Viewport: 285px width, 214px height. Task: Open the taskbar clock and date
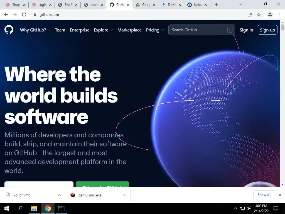click(x=261, y=208)
